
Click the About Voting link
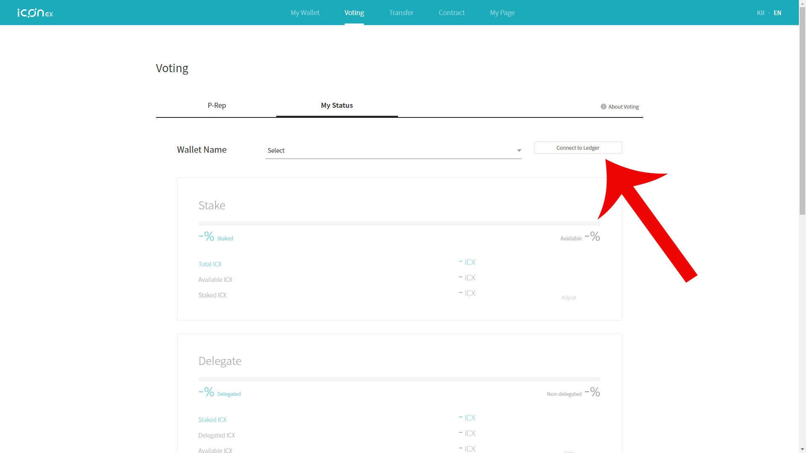(623, 107)
